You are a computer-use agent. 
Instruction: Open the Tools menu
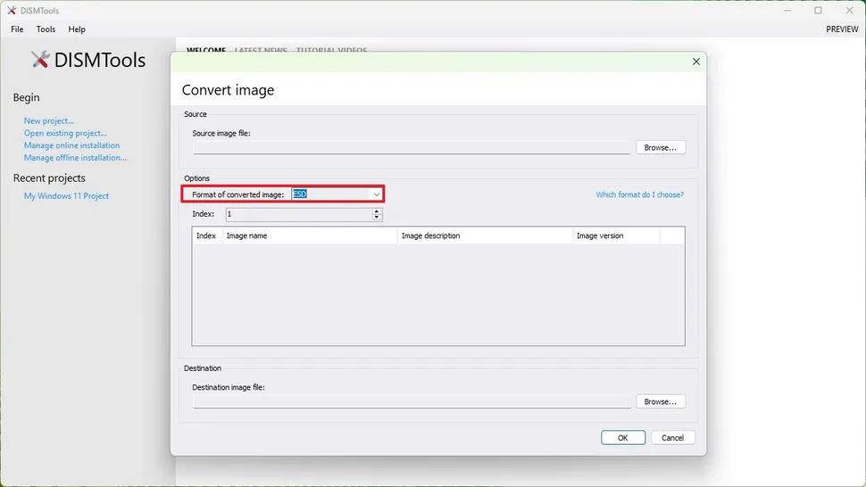[46, 29]
